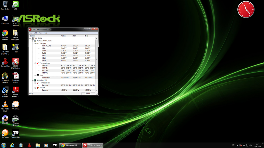Click the Sensor column header

44,36
